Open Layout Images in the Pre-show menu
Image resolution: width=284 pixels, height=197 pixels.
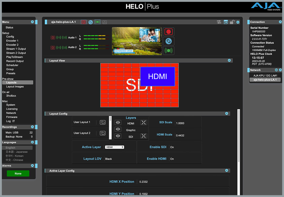[x=15, y=87]
